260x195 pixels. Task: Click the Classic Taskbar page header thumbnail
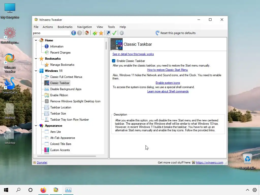[117, 44]
